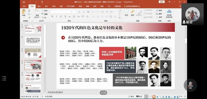Click the Save icon in quick access toolbar
This screenshot has height=99, width=207.
(x=24, y=2)
